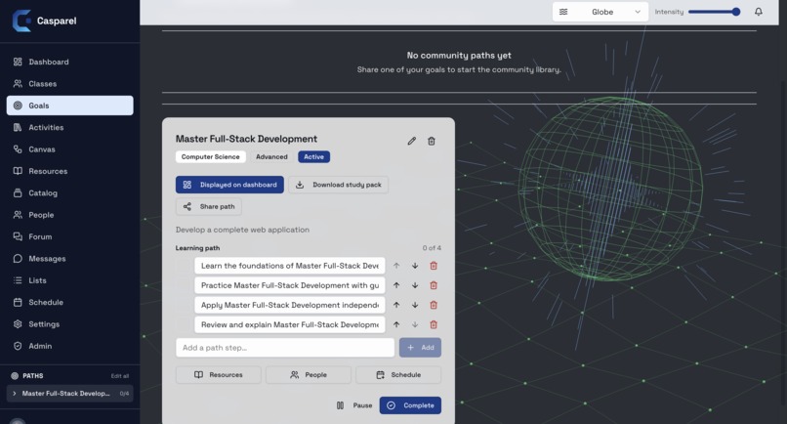Move 'Practice Master Full-Stack' step up
This screenshot has width=787, height=424.
[x=396, y=285]
